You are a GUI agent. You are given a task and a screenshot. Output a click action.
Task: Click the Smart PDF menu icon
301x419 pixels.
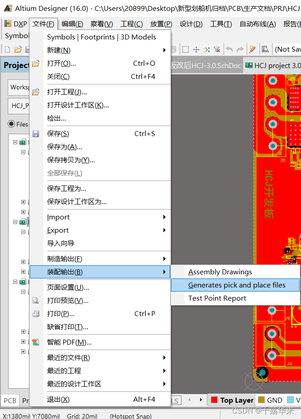(x=36, y=342)
